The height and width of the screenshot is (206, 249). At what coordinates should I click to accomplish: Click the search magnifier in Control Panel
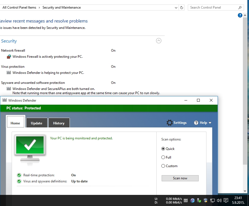240,7
